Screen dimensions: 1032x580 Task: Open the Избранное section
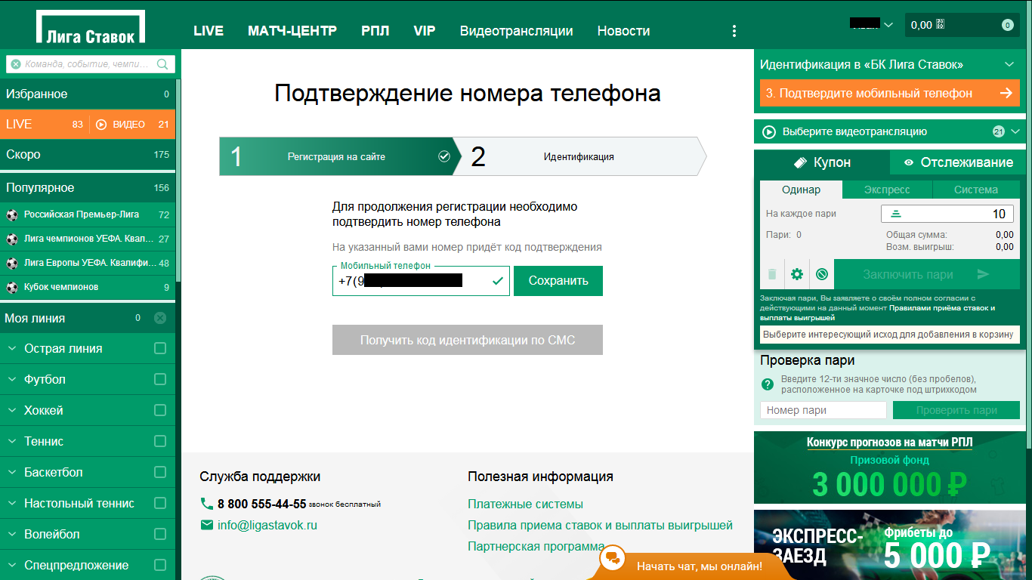click(x=88, y=94)
